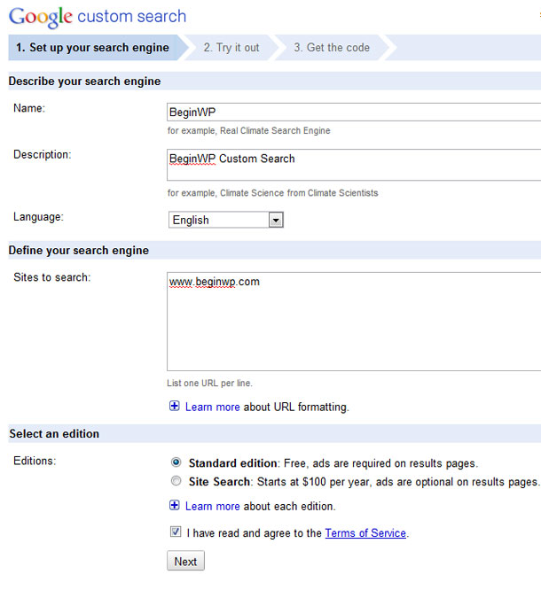
Task: Click the Google custom search logo
Action: tap(98, 17)
